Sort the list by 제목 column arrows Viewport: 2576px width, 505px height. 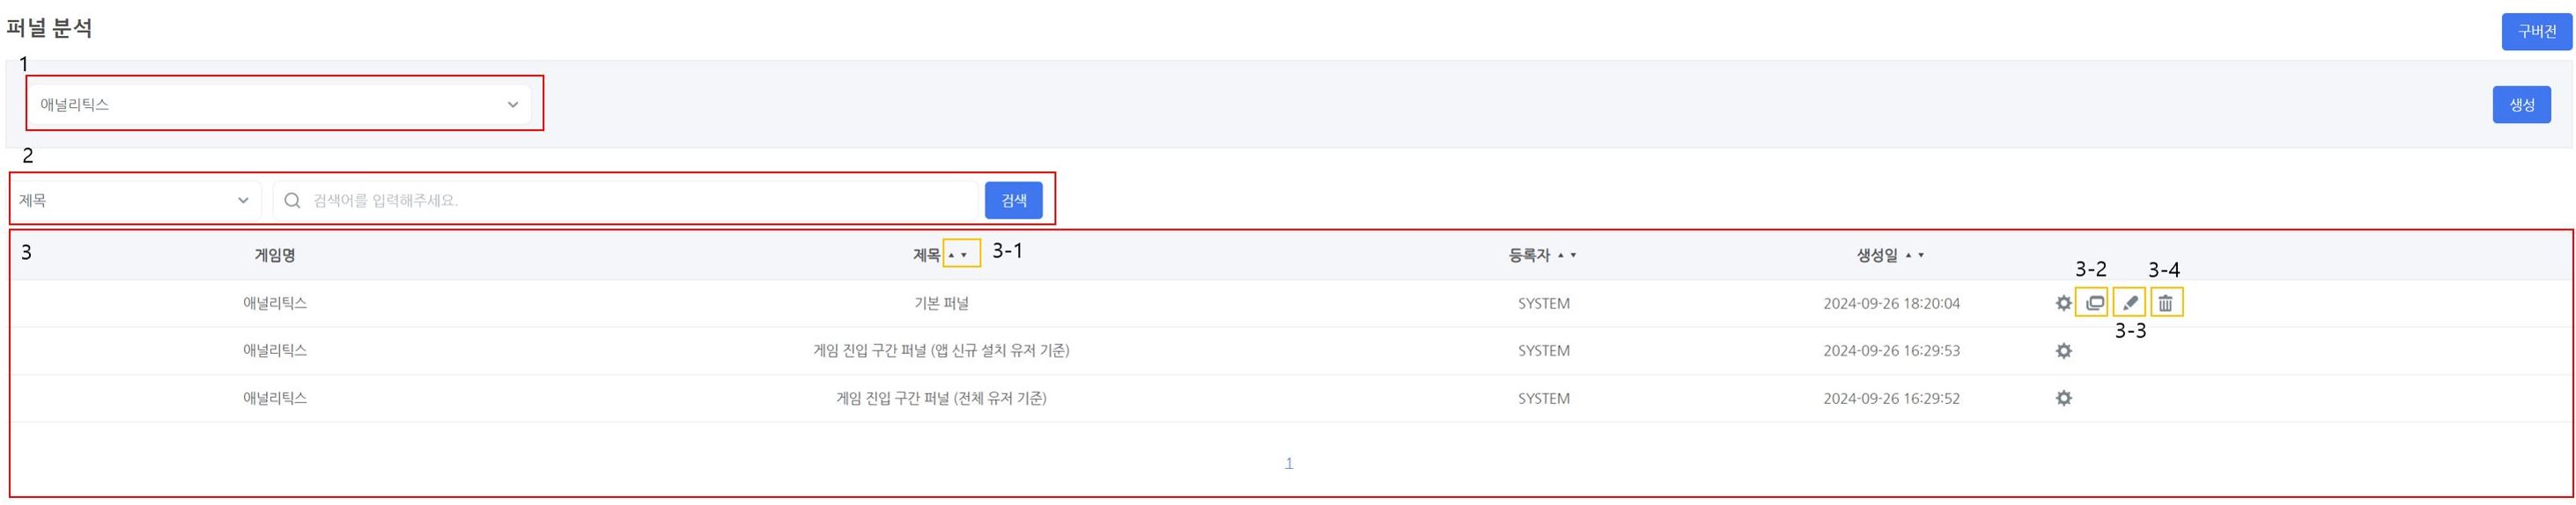[958, 256]
